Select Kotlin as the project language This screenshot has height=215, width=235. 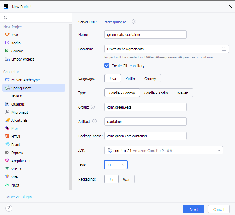(130, 79)
